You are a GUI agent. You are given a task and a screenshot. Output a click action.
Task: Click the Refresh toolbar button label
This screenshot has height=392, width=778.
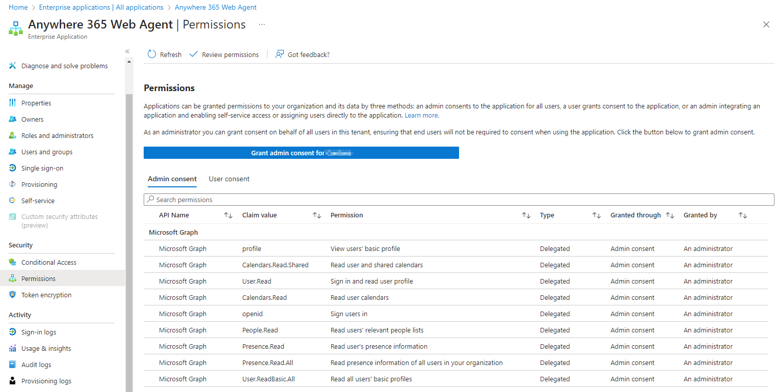click(x=171, y=54)
